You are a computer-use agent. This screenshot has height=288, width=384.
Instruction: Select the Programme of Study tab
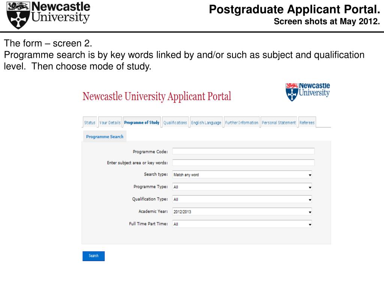tap(142, 123)
